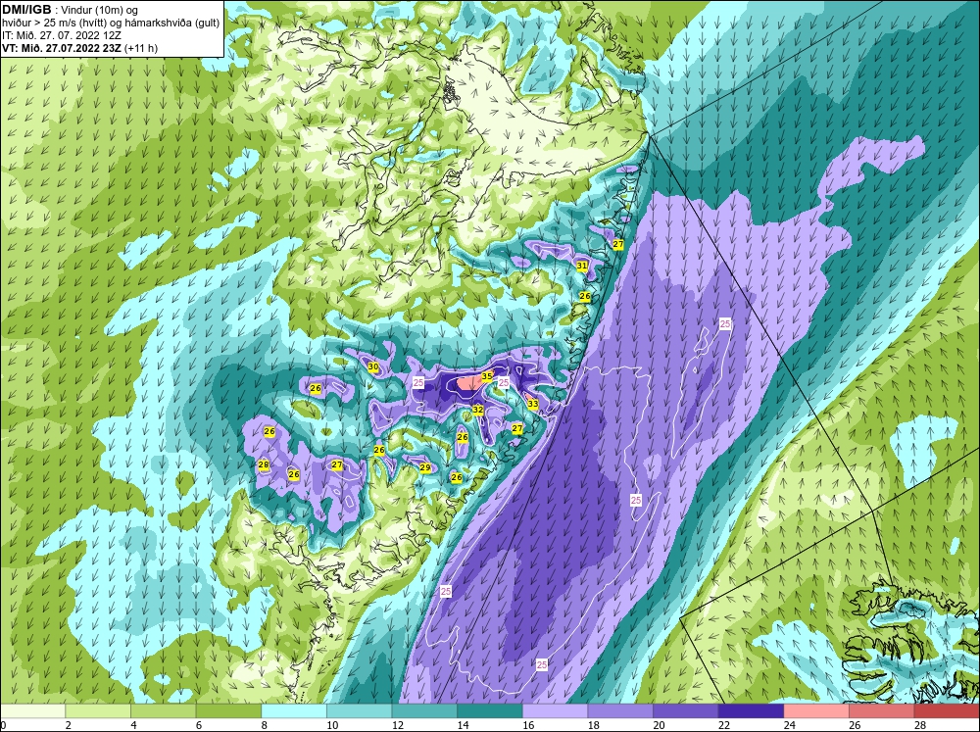This screenshot has width=980, height=732.
Task: Click the legend scale value 0
Action: click(x=3, y=725)
